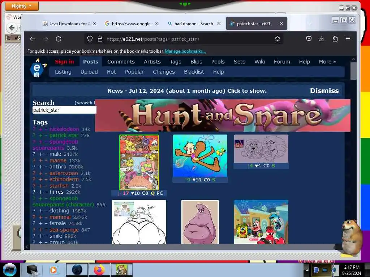The width and height of the screenshot is (370, 277).
Task: Open the Save to Pocket icon
Action: point(309,39)
